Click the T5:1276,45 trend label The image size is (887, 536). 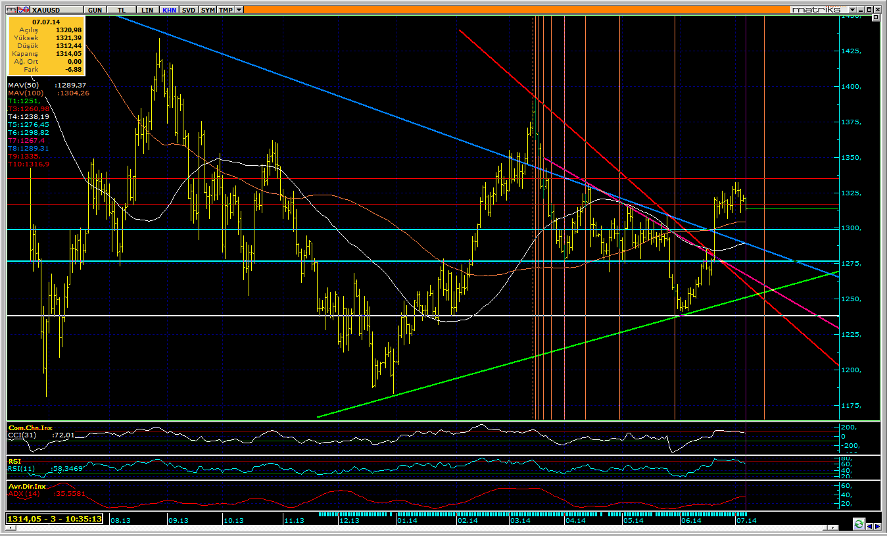(28, 124)
